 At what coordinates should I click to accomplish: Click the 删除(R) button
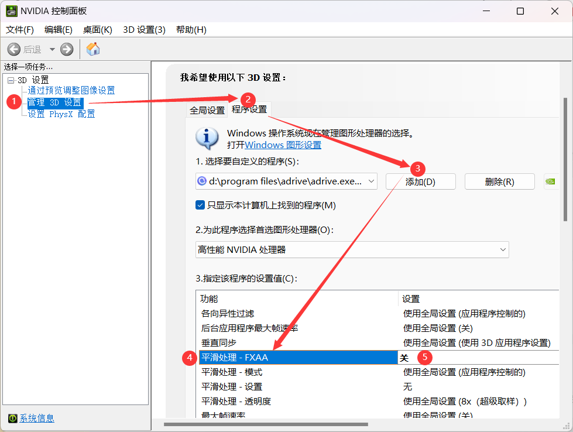click(x=500, y=181)
